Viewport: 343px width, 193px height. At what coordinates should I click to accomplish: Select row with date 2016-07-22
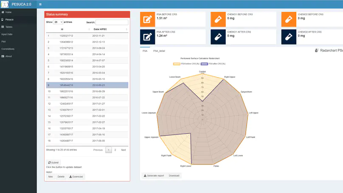click(87, 98)
